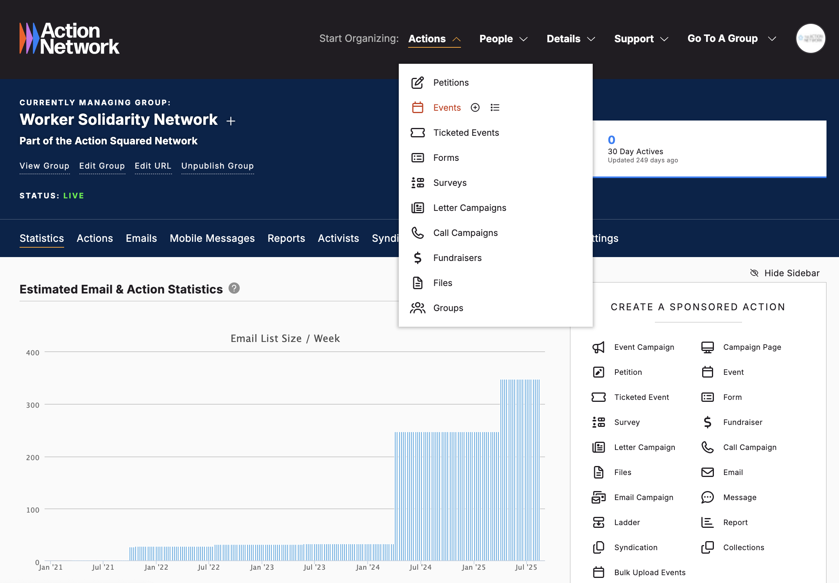Screen dimensions: 839x583
Task: Open Call Campaigns from the menu
Action: (465, 233)
